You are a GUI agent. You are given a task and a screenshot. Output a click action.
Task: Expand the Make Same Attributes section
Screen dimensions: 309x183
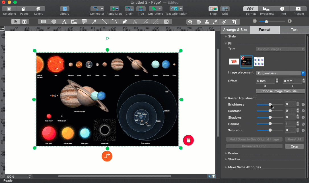(226, 167)
